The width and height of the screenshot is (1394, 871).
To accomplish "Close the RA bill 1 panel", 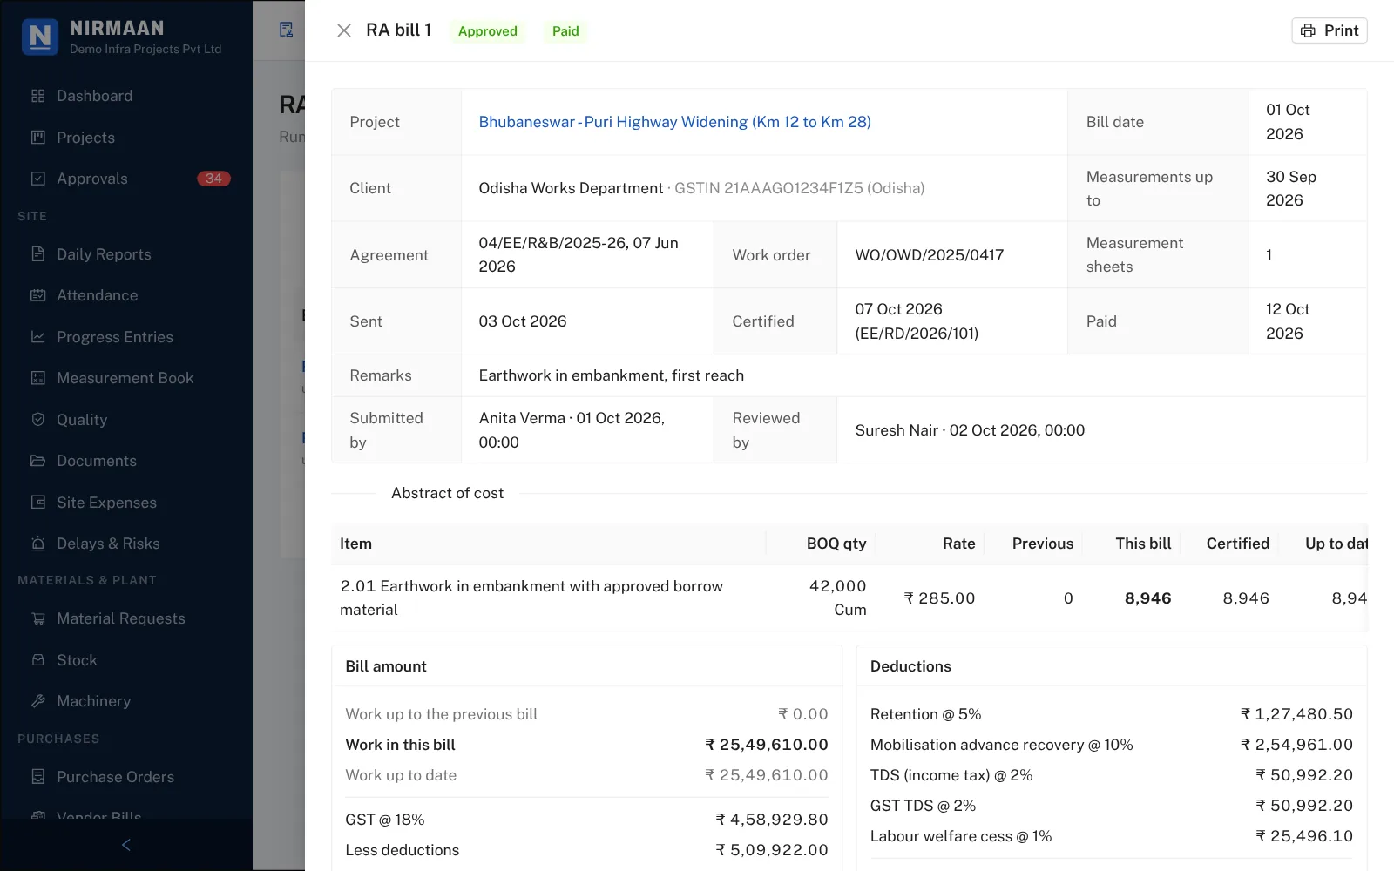I will point(344,30).
